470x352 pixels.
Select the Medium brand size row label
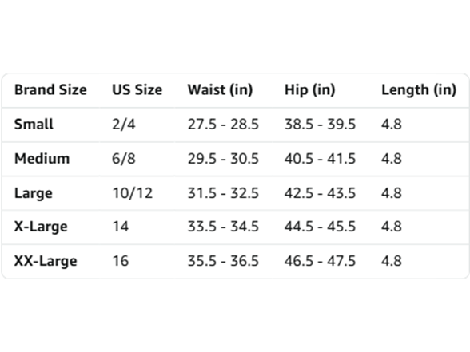(42, 158)
